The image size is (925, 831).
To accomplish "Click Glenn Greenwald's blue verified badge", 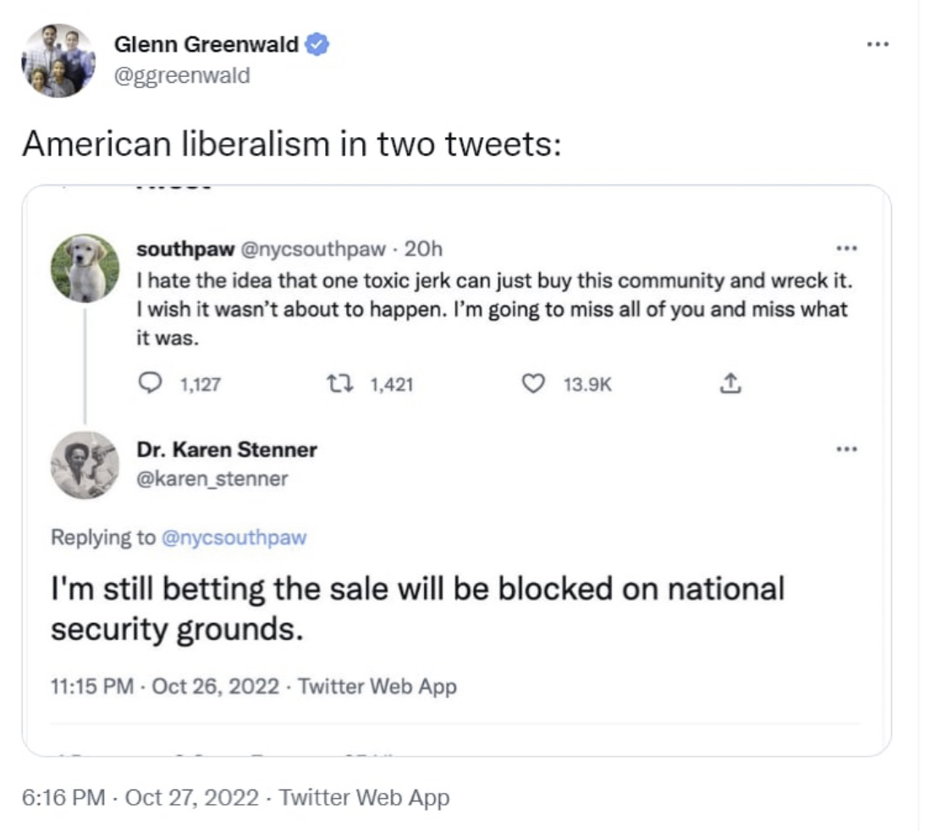I will pos(316,46).
